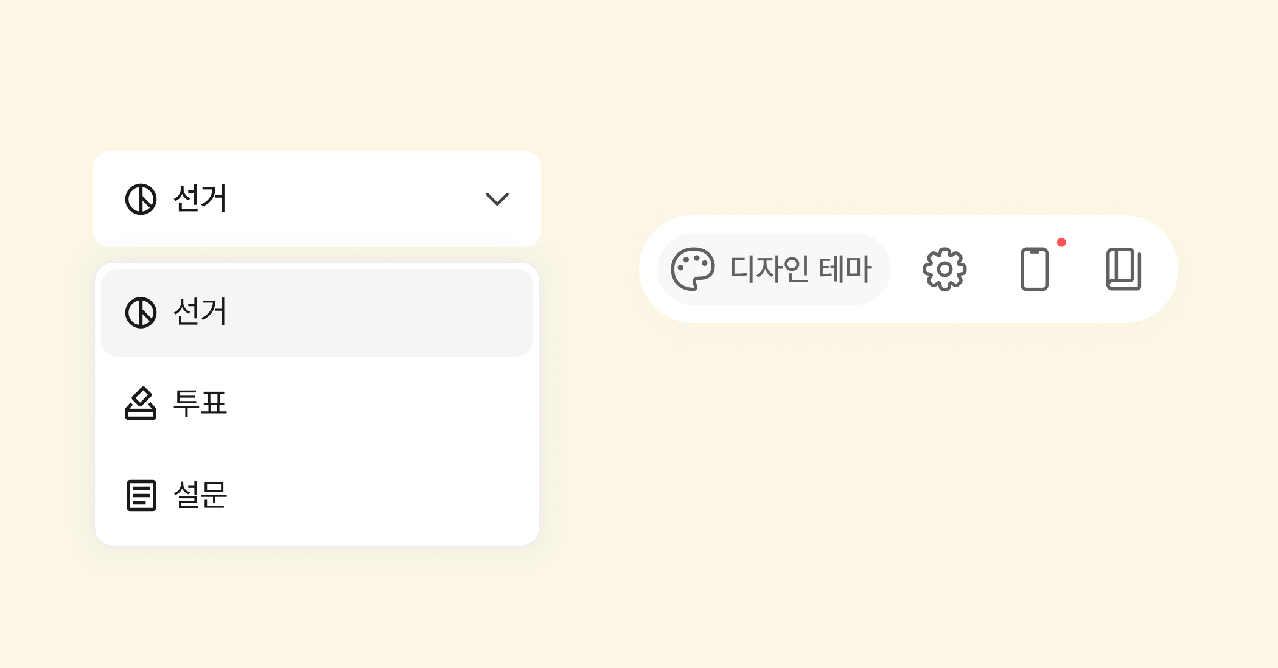This screenshot has width=1278, height=668.
Task: Click the pie icon beside the highlighted 선거 option
Action: [141, 313]
